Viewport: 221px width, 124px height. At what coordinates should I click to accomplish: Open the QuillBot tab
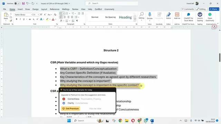point(98,9)
